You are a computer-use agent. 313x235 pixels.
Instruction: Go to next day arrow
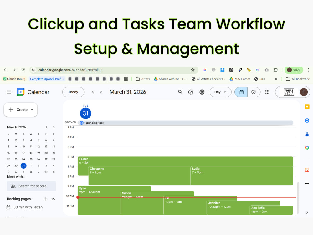101,92
